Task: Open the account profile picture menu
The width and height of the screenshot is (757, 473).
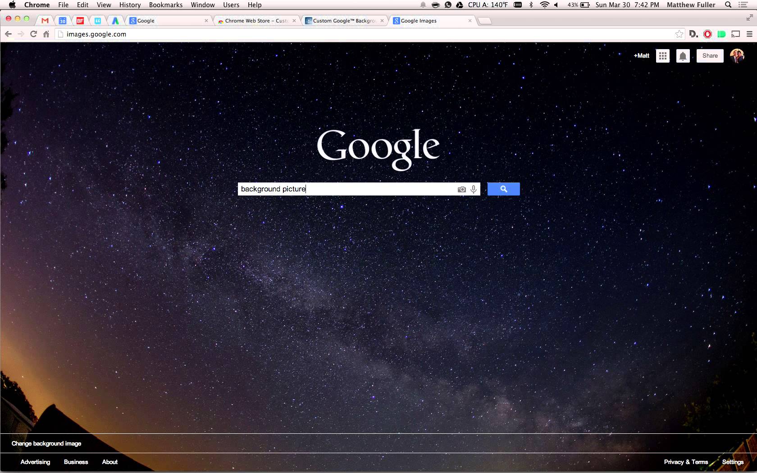Action: coord(737,56)
